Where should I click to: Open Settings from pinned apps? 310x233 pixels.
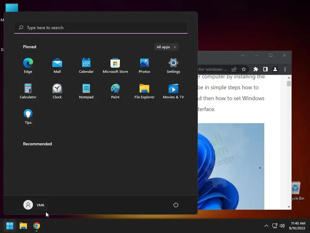click(173, 66)
